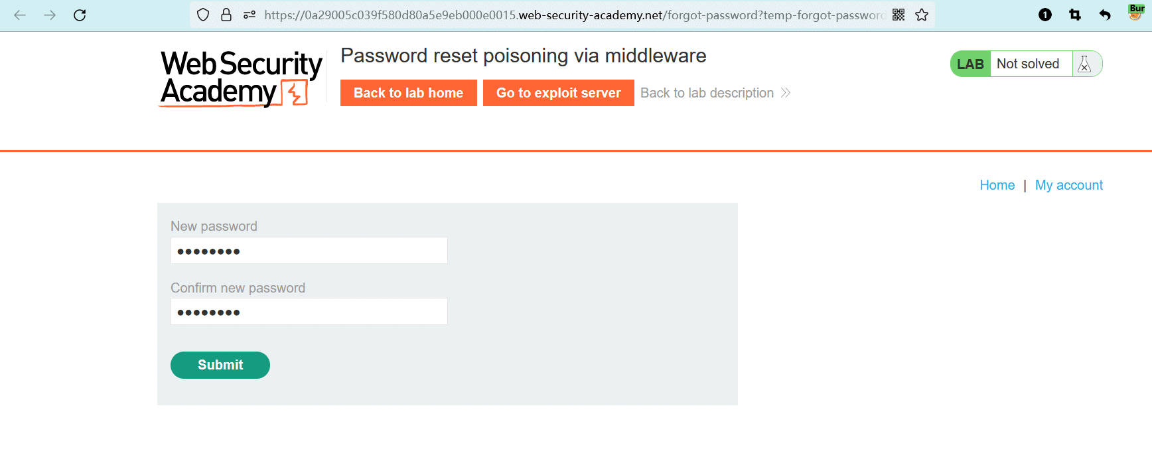Viewport: 1152px width, 465px height.
Task: Click the undo arrow extension icon
Action: [1105, 15]
